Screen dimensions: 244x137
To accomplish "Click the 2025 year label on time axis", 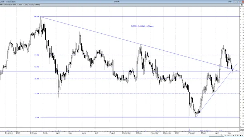I will [19, 133].
